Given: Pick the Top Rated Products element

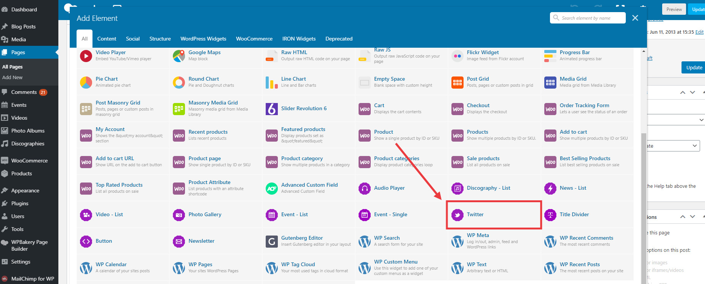Looking at the screenshot, I should [x=123, y=188].
